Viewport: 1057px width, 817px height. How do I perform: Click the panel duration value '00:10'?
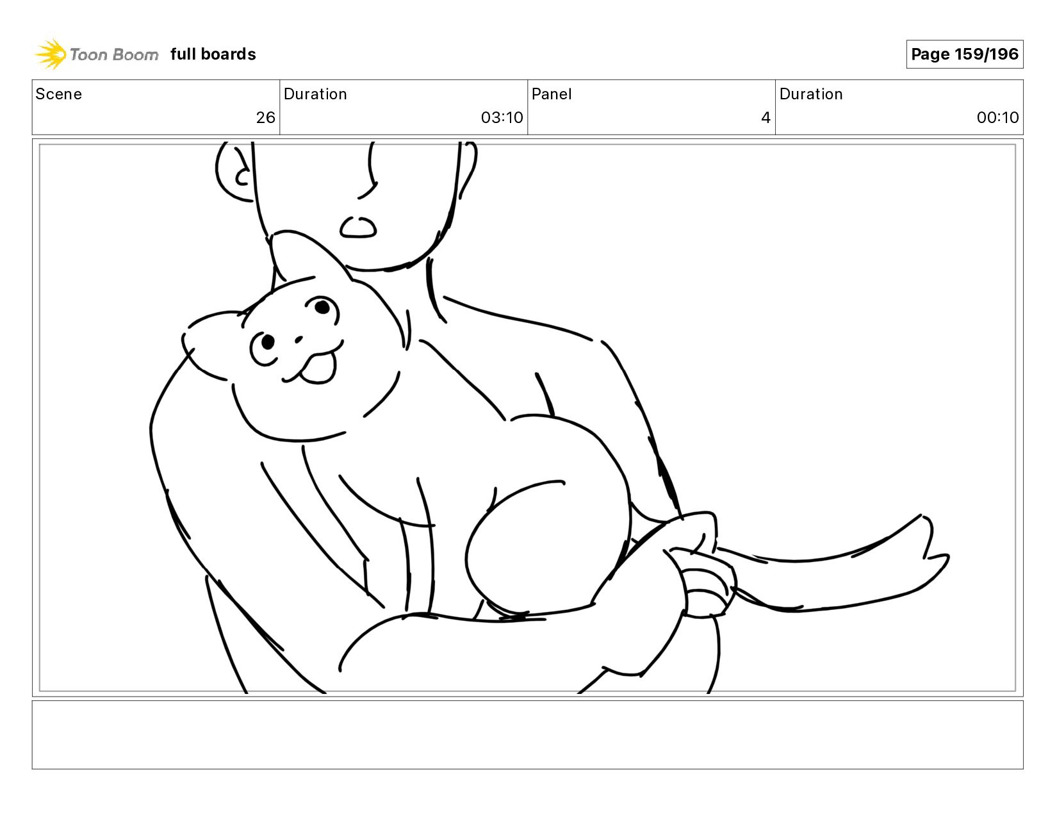tap(997, 117)
